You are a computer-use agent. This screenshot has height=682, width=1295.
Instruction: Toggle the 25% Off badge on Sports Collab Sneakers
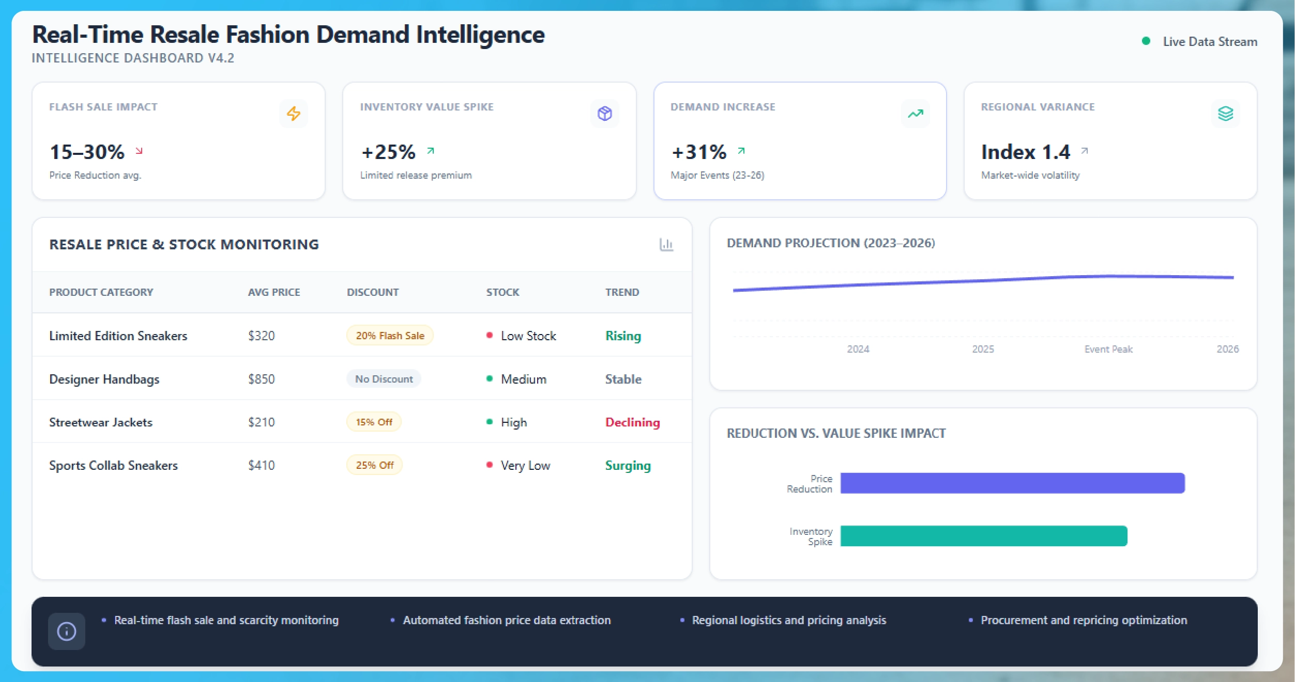pos(373,465)
